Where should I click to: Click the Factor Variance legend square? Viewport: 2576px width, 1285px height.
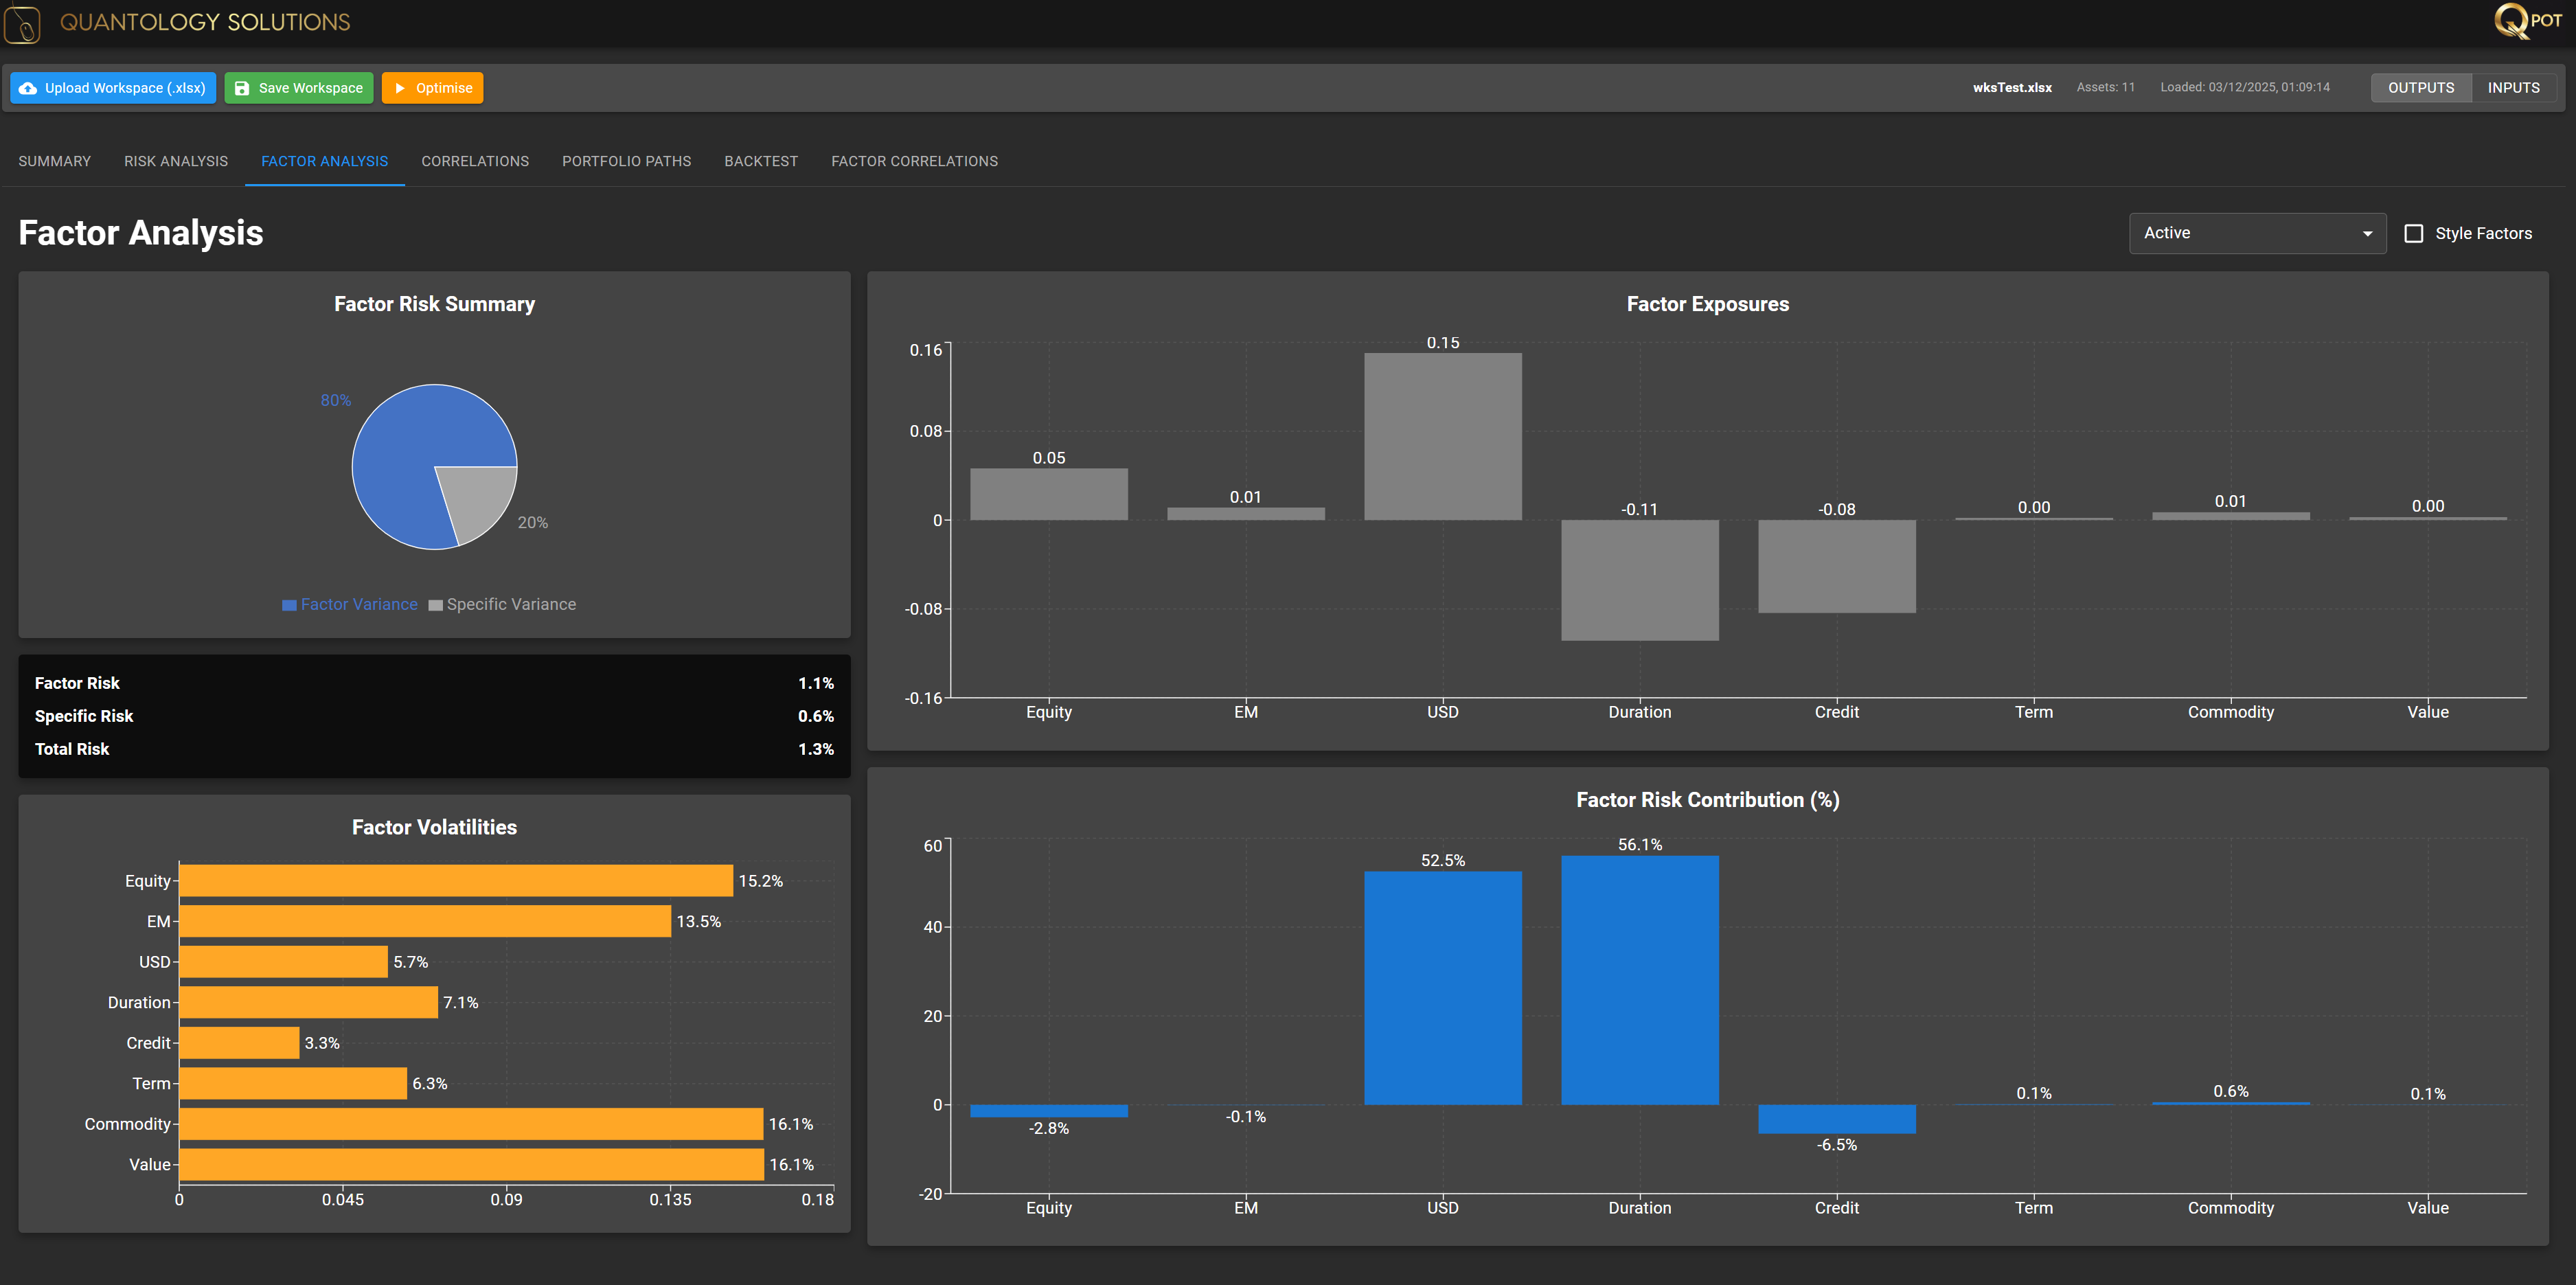pos(289,605)
